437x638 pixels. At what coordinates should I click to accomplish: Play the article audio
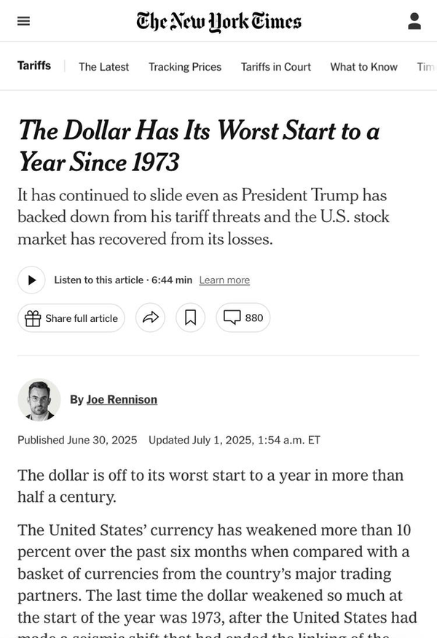(x=31, y=280)
